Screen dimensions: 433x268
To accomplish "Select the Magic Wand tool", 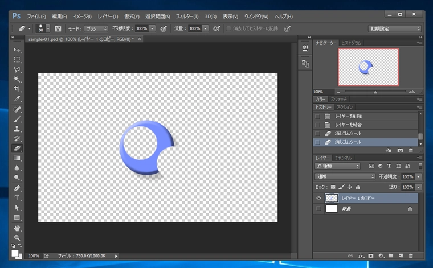I will tap(17, 80).
